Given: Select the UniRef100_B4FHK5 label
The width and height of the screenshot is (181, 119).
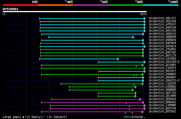Looking at the screenshot, I should [162, 43].
